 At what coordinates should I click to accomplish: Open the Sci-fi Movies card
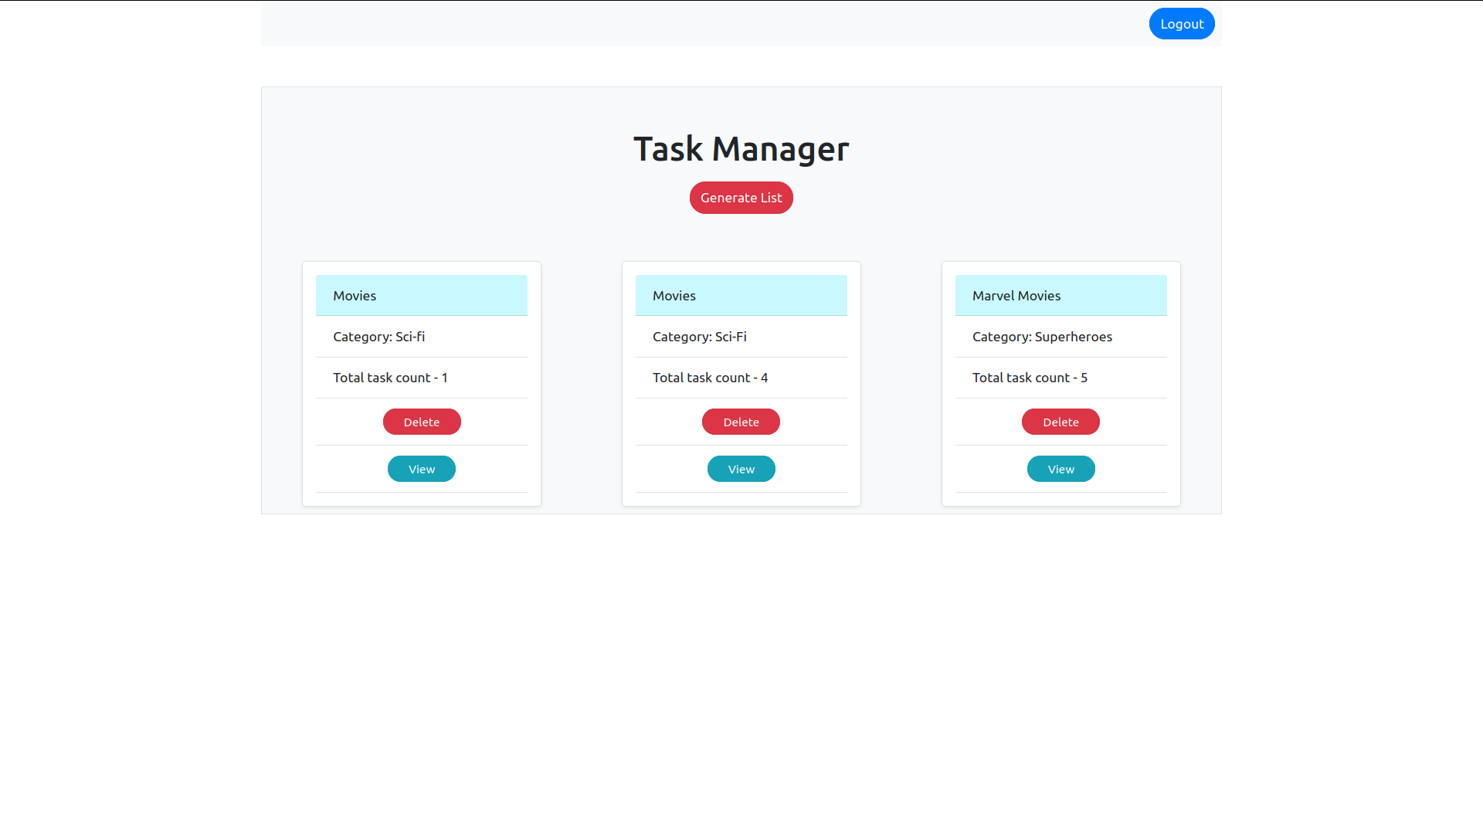(421, 469)
